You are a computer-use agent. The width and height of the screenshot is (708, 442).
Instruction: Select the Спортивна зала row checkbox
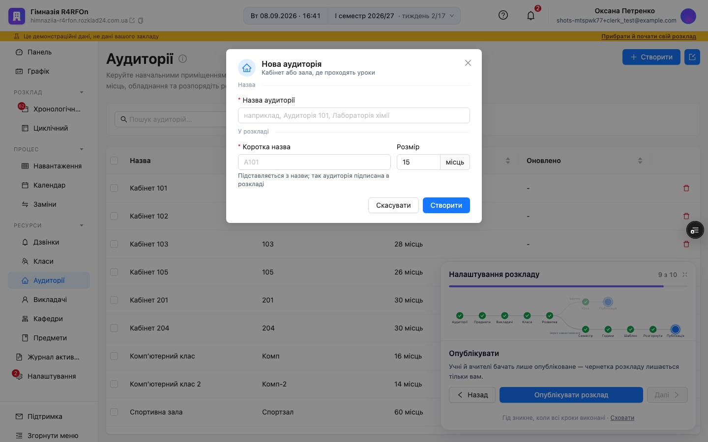pos(114,412)
